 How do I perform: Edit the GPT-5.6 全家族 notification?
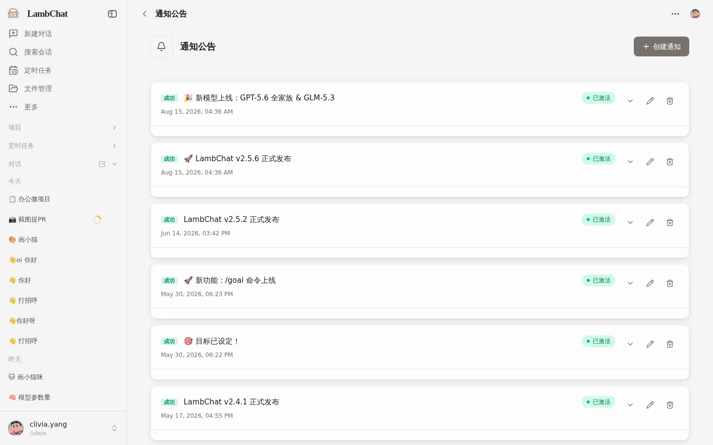tap(650, 101)
